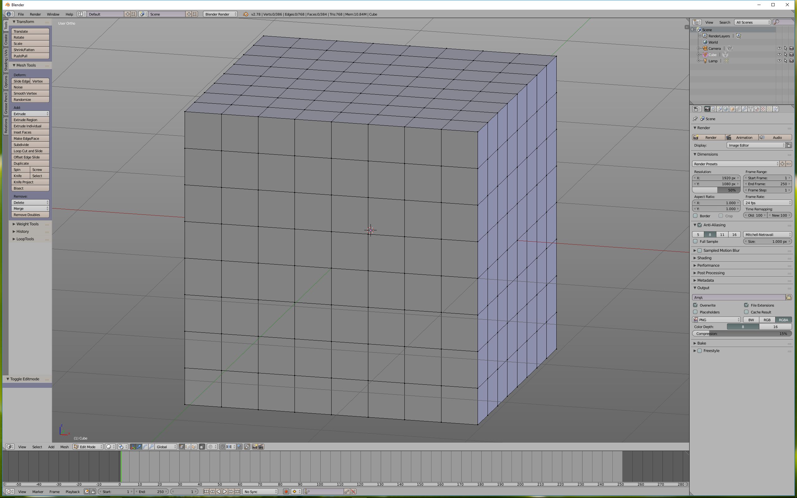Open the Texture properties tab (checker icon)
The width and height of the screenshot is (797, 498).
763,109
